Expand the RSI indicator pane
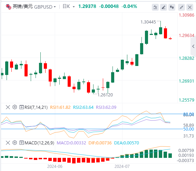Viewport: 196px width, 171px height. (x=21, y=107)
